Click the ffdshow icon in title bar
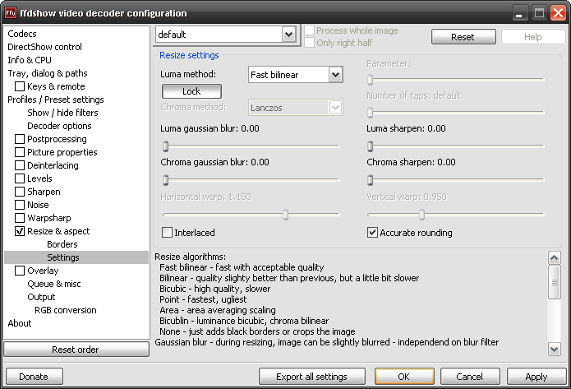 [x=11, y=13]
